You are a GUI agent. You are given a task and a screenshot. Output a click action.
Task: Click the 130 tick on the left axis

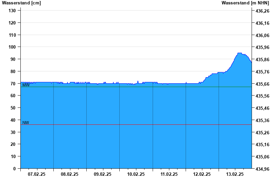(12, 11)
